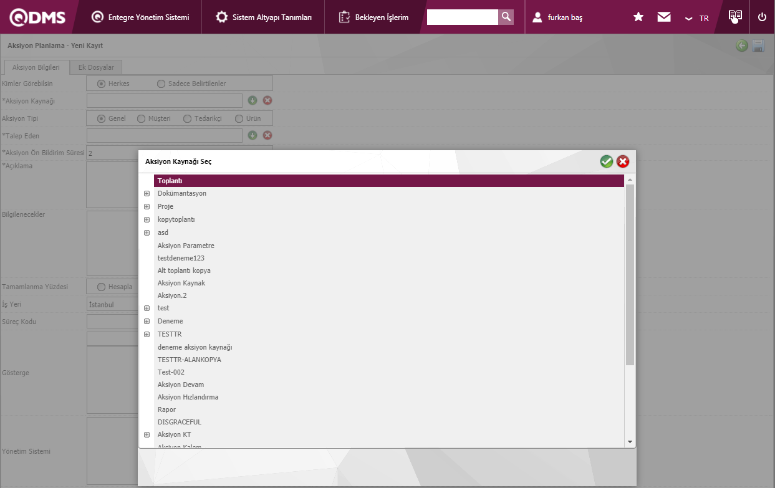This screenshot has width=775, height=488.
Task: Select deneme aksiyon kaynağı item
Action: point(195,347)
